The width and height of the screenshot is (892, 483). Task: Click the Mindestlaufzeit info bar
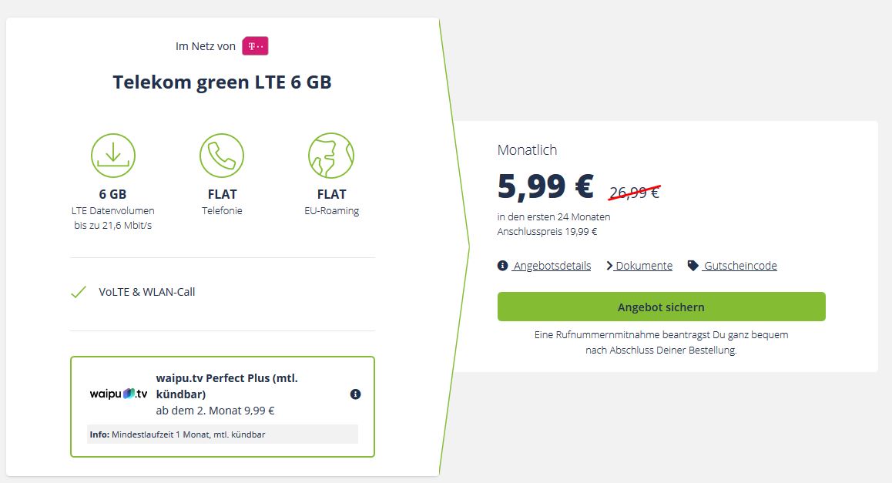[223, 434]
